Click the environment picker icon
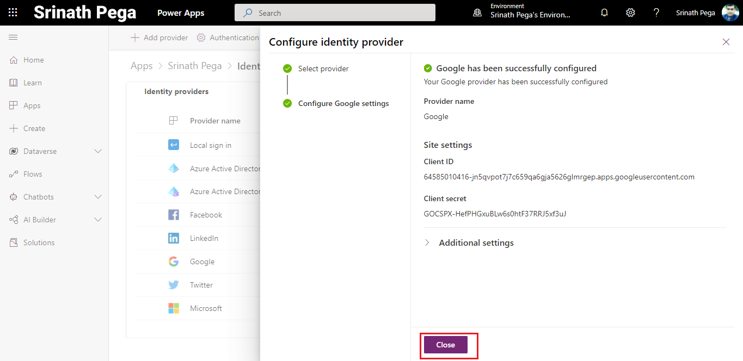Image resolution: width=743 pixels, height=361 pixels. coord(477,13)
